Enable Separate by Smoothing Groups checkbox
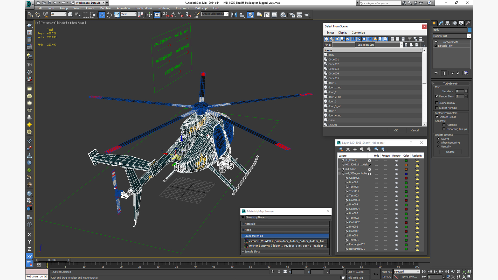 [x=444, y=129]
